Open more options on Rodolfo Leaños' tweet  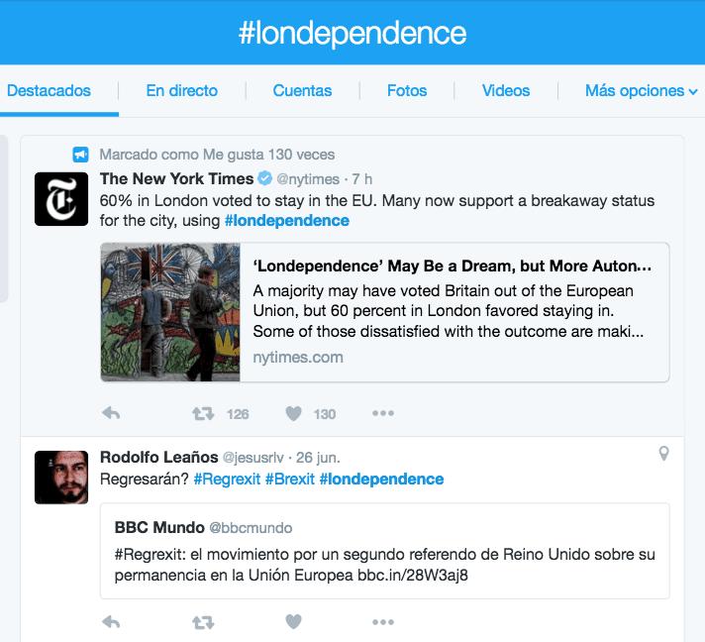(x=383, y=622)
